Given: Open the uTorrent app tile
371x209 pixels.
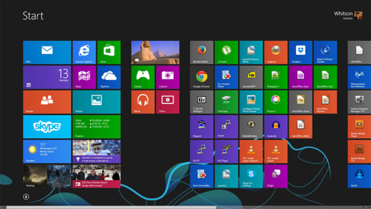Looking at the screenshot, I should (226, 52).
